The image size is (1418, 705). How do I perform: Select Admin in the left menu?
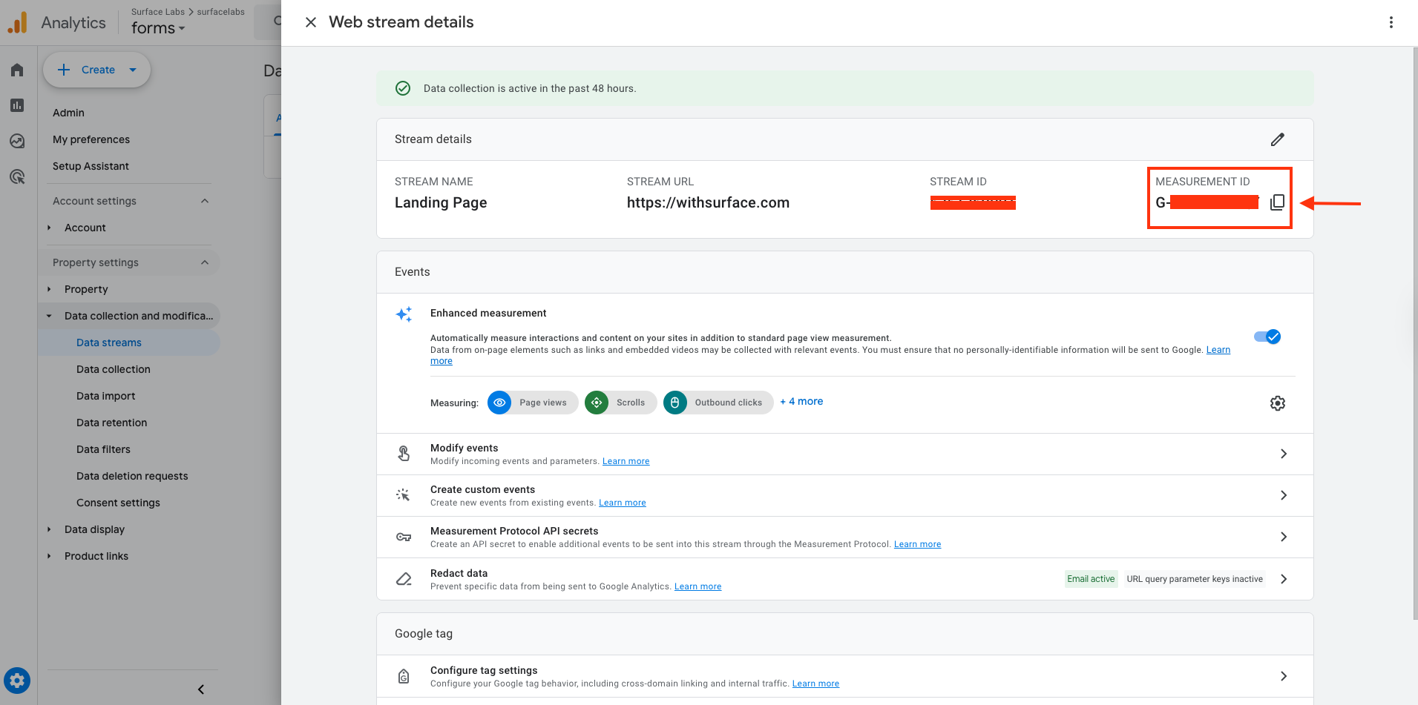68,112
